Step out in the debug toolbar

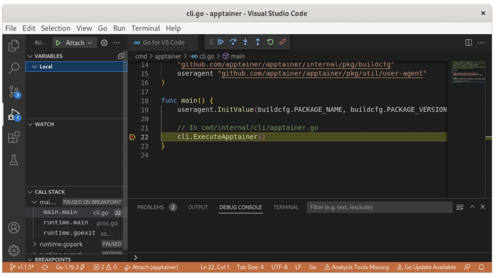point(258,42)
